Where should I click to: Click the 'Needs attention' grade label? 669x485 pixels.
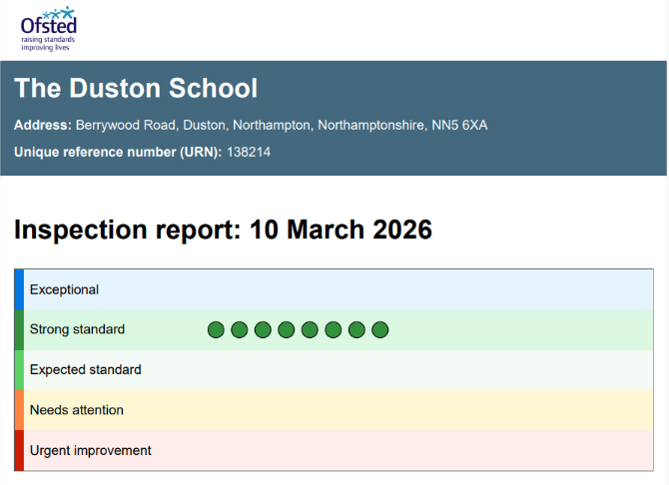(76, 410)
